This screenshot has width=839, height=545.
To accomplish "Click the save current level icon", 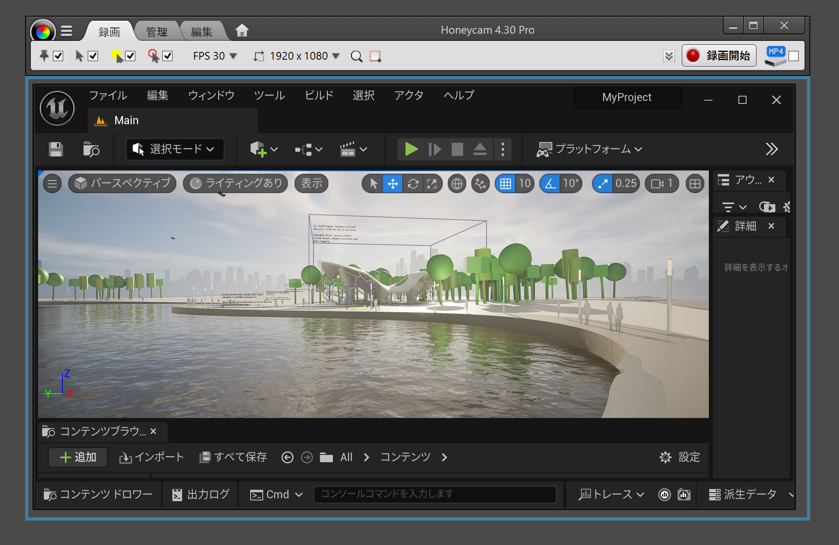I will click(x=56, y=149).
